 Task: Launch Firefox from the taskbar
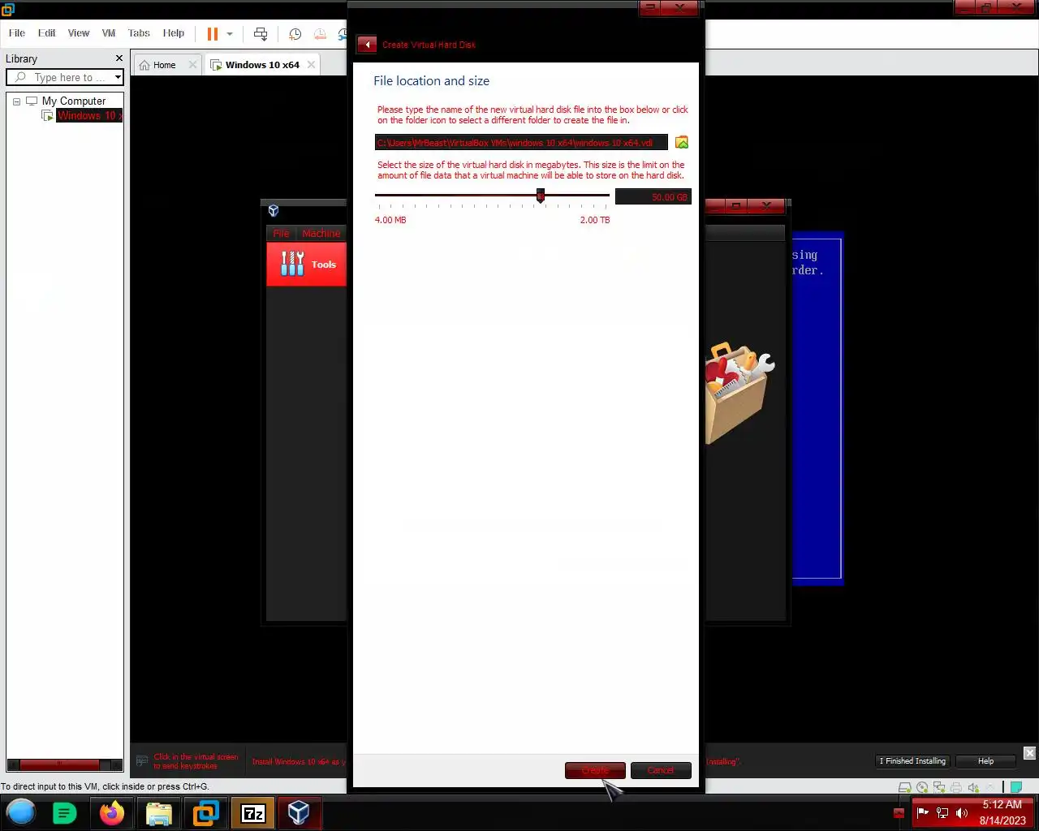click(x=112, y=812)
